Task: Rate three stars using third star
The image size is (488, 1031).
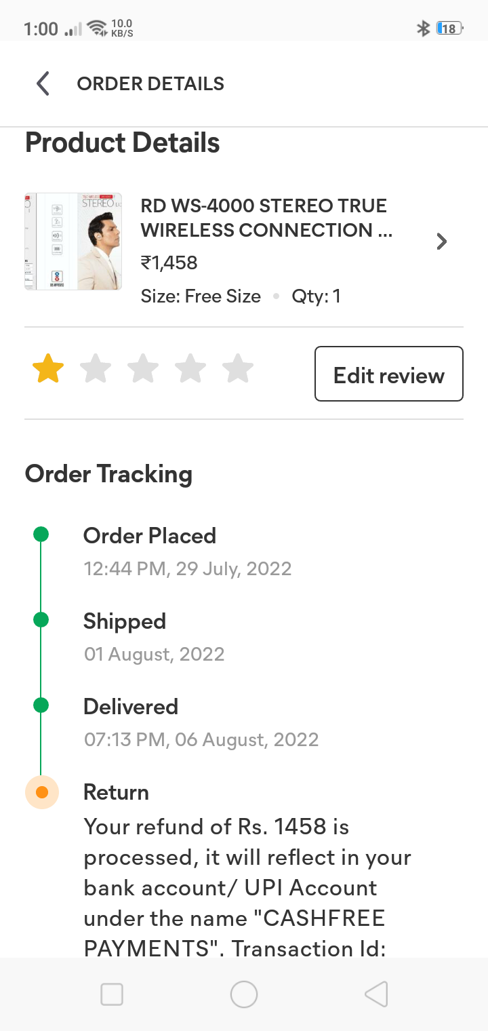Action: click(143, 370)
